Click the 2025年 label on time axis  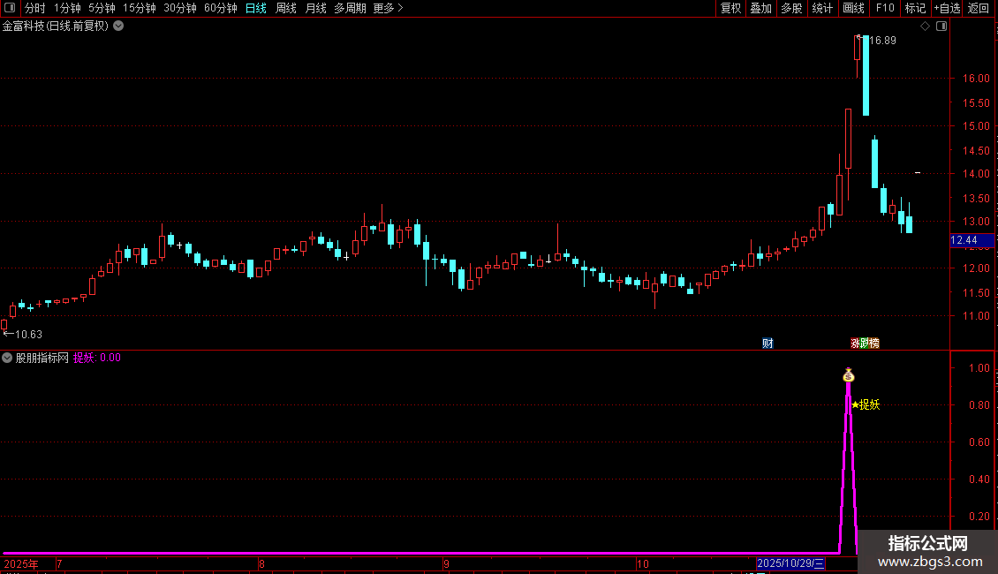pos(21,563)
